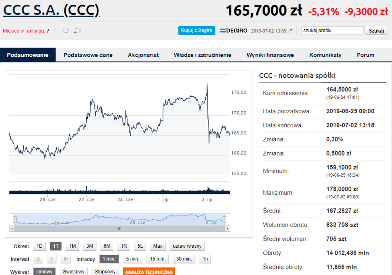Choose Słupkowy chart type
The width and height of the screenshot is (392, 275).
(105, 272)
